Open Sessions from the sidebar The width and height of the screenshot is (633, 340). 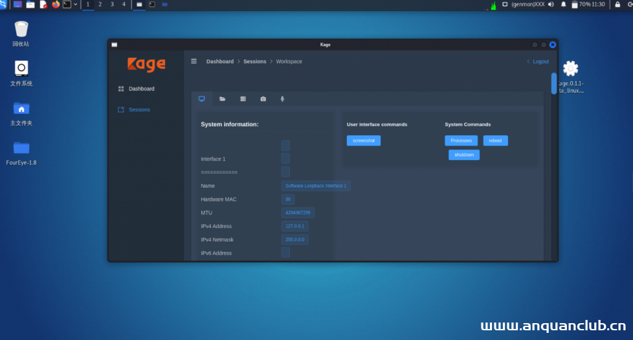pyautogui.click(x=139, y=109)
